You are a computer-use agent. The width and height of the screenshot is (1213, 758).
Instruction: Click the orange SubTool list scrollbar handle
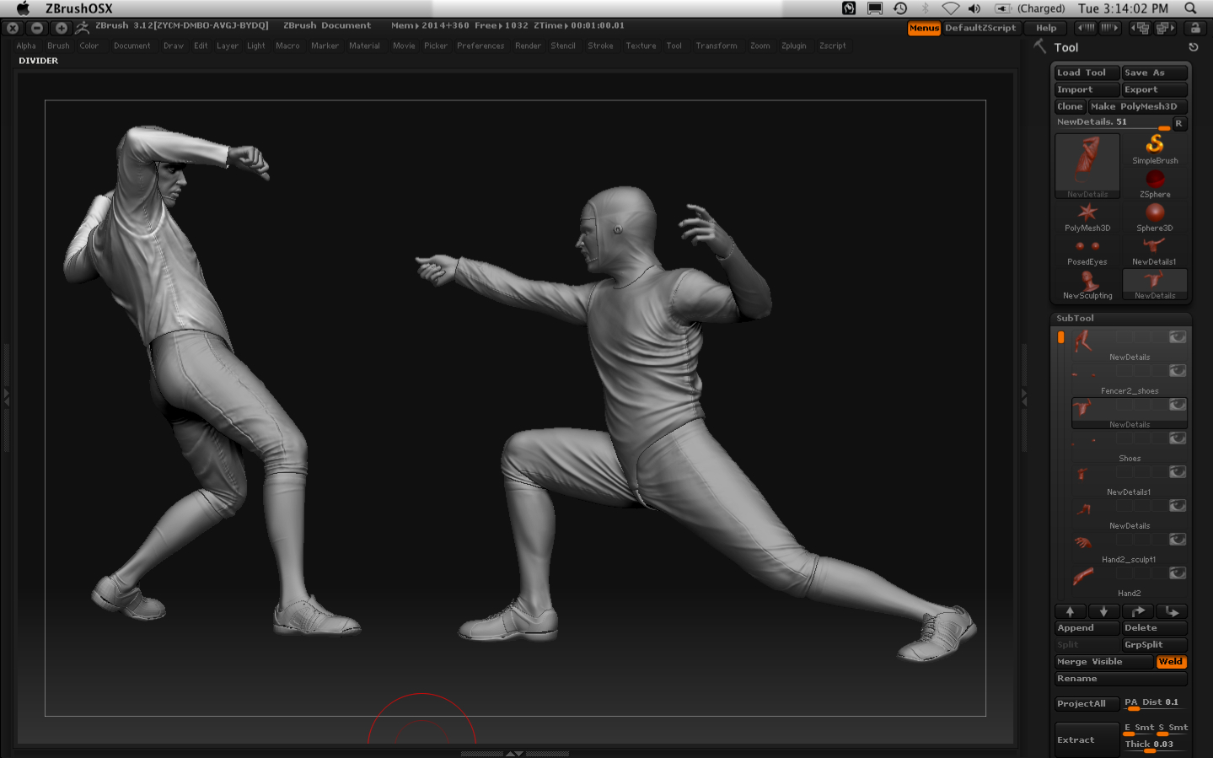[1061, 337]
